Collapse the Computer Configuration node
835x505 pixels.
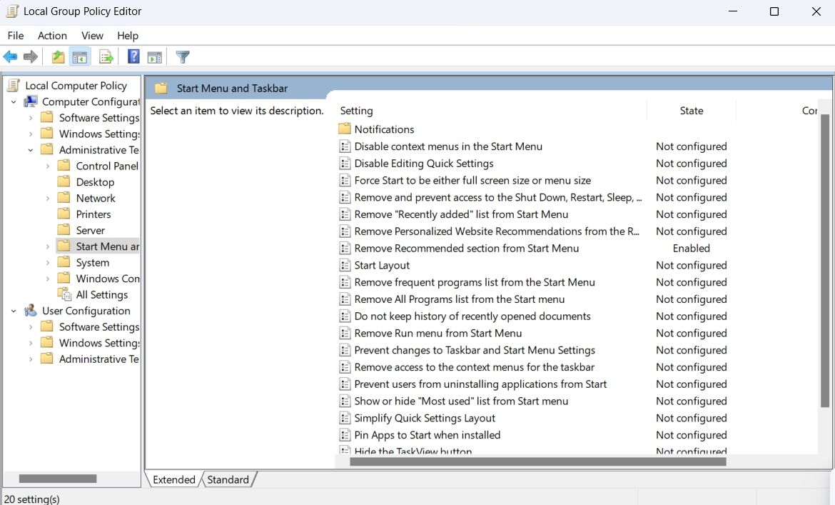click(x=13, y=101)
